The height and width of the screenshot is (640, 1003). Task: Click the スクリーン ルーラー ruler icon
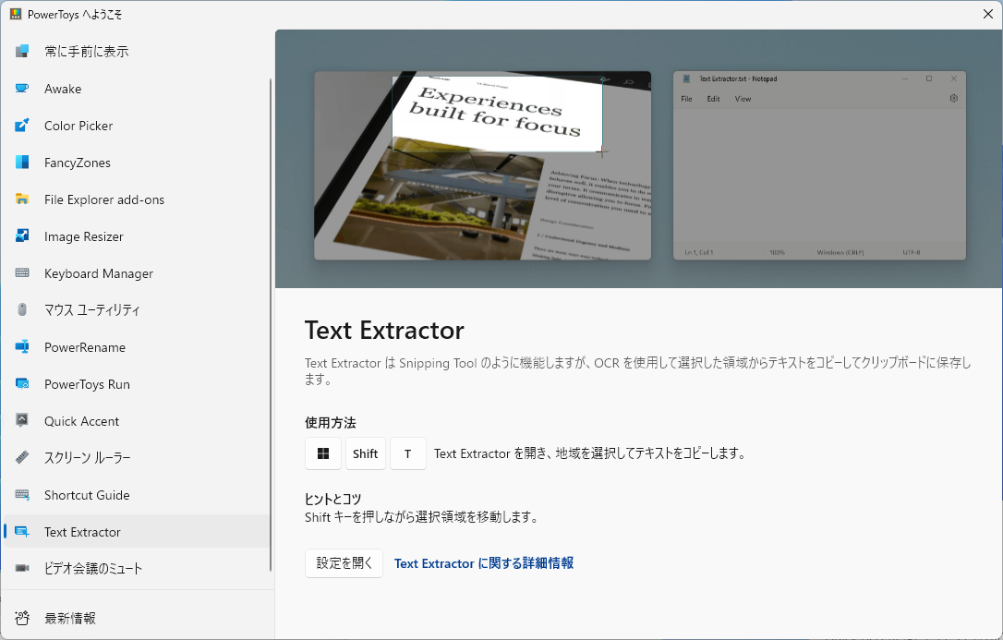point(22,458)
